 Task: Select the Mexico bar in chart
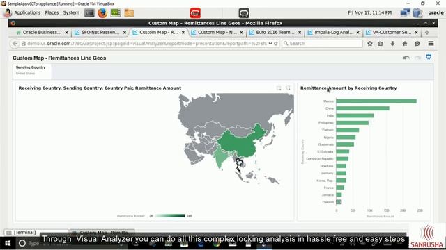point(376,101)
